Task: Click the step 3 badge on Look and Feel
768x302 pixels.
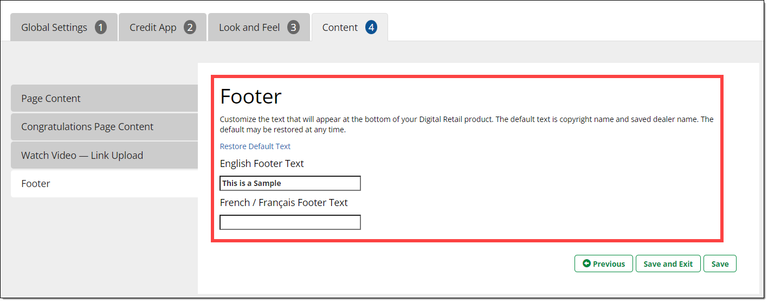Action: (293, 28)
